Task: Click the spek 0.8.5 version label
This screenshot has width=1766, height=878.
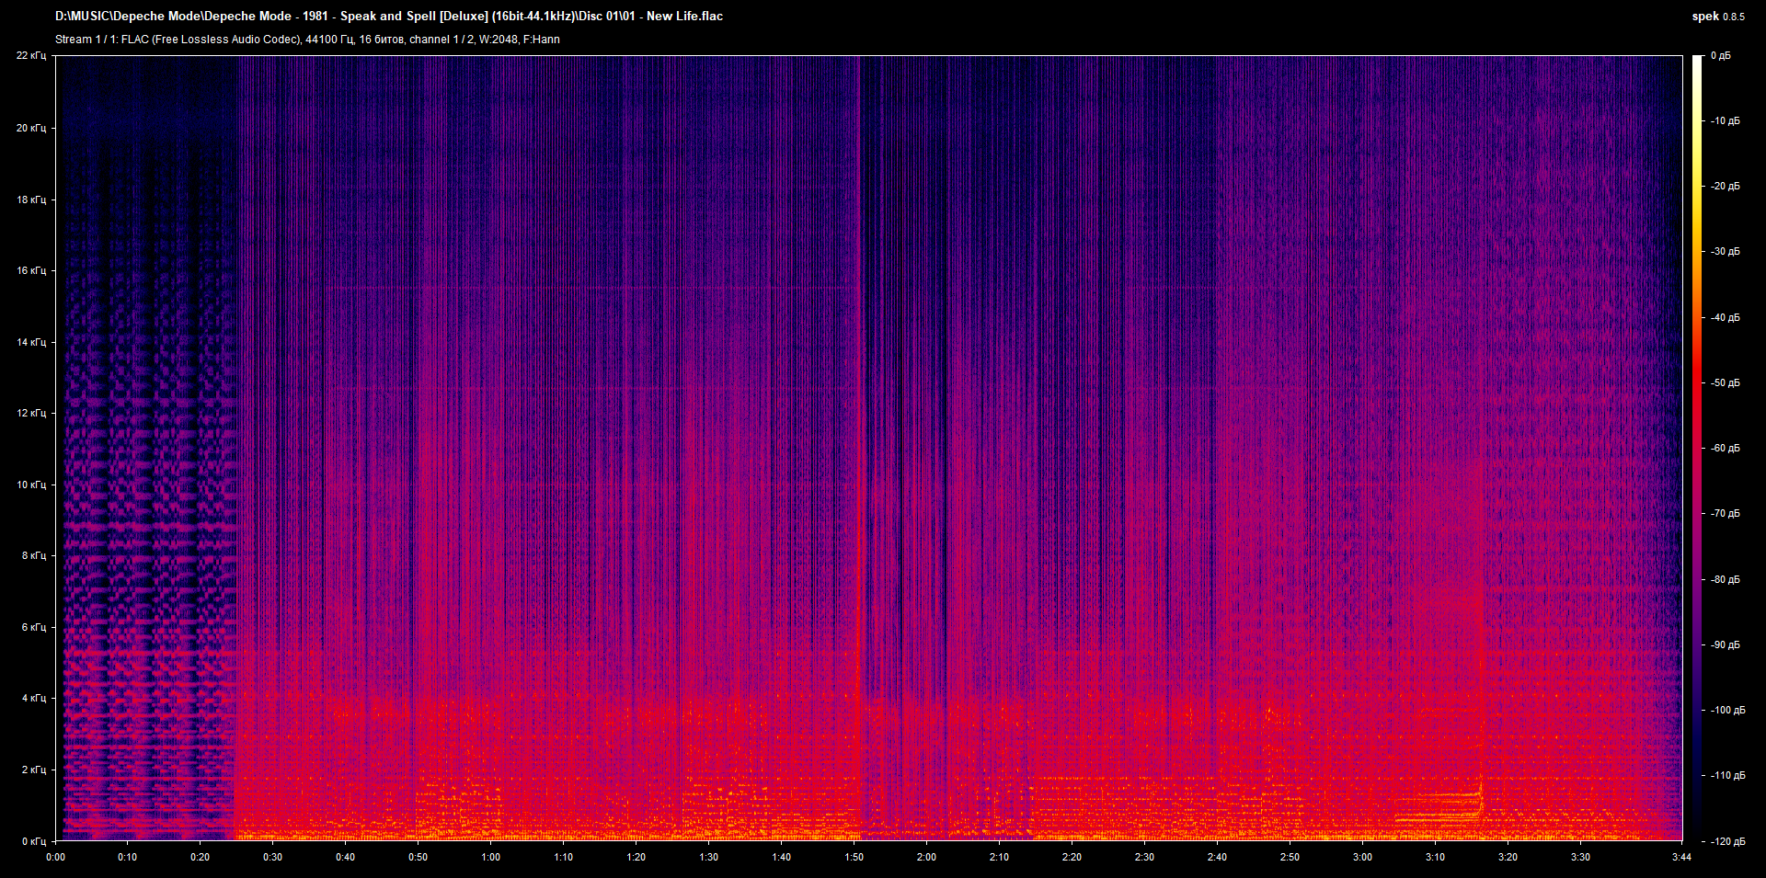Action: coord(1717,17)
